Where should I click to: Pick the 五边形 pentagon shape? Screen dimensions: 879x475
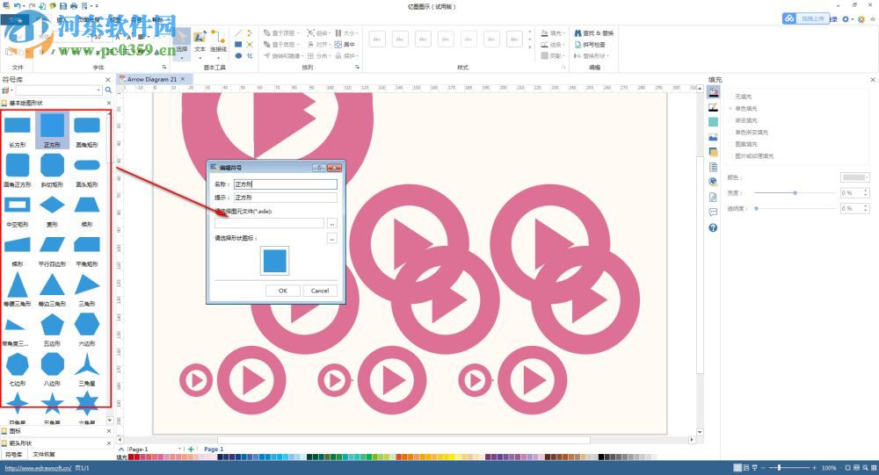52,328
